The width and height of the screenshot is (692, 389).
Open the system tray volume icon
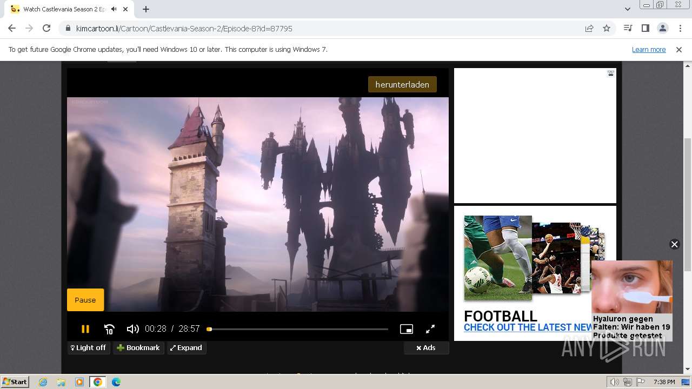[x=614, y=382]
